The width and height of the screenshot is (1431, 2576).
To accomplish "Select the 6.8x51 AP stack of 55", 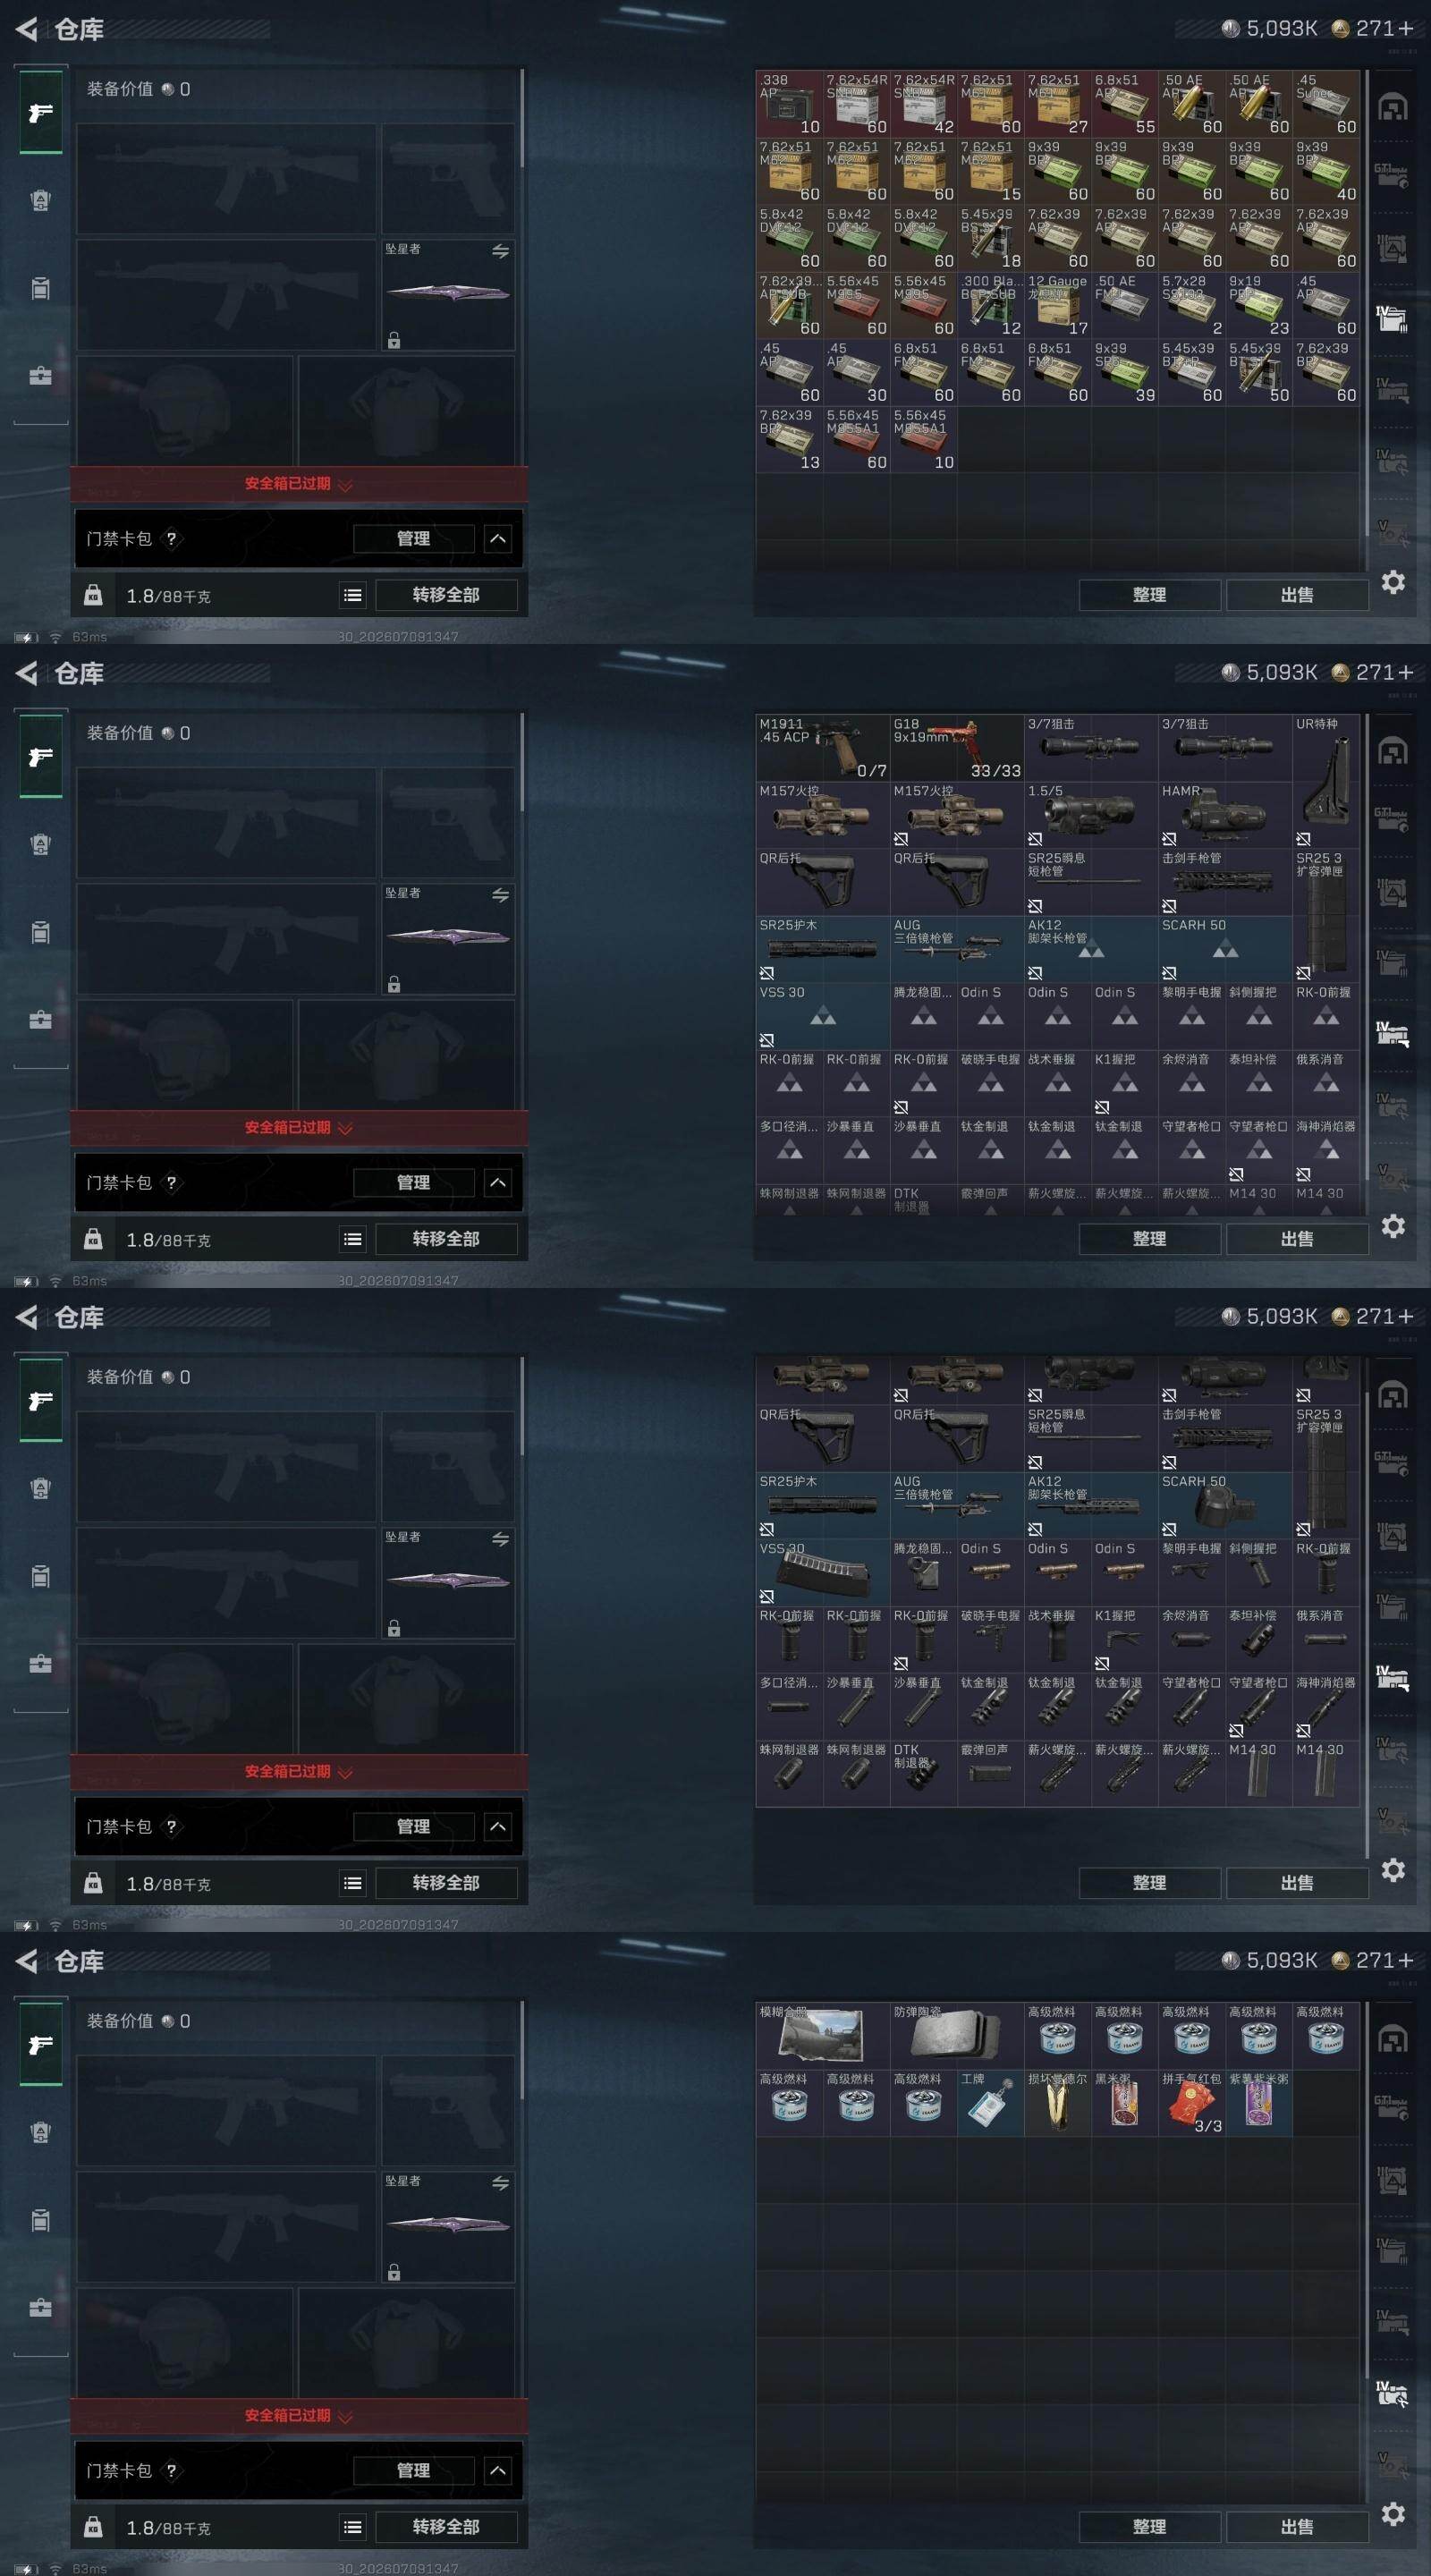I will [1124, 104].
